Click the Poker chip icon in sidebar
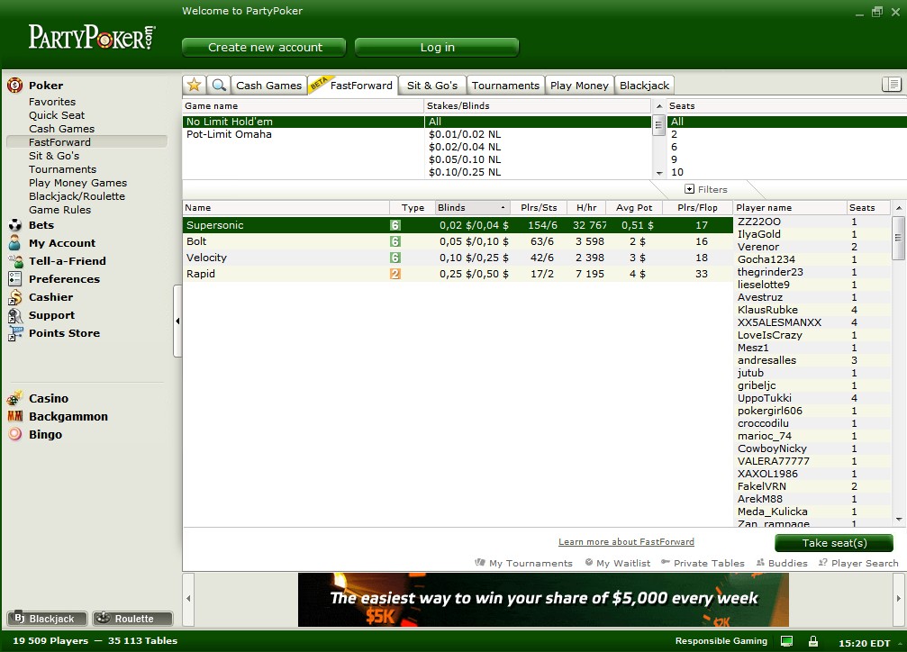907x652 pixels. (15, 85)
